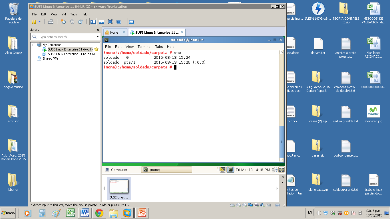
Task: Select the SUSE Linux thumbnail in the thumbnail bar
Action: tap(118, 187)
